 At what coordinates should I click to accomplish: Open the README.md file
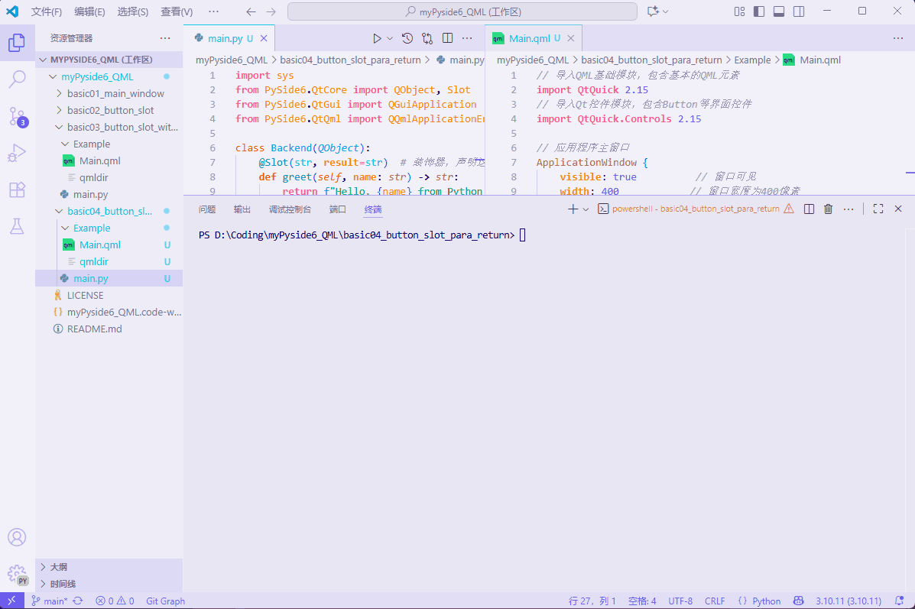tap(109, 329)
